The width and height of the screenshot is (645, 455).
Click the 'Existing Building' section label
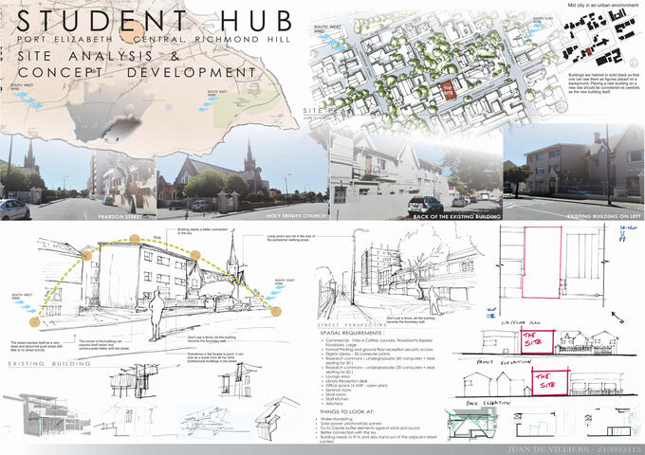(47, 363)
